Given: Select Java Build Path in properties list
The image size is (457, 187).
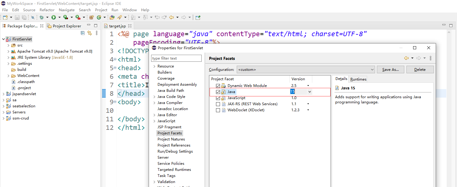Looking at the screenshot, I should coord(171,91).
